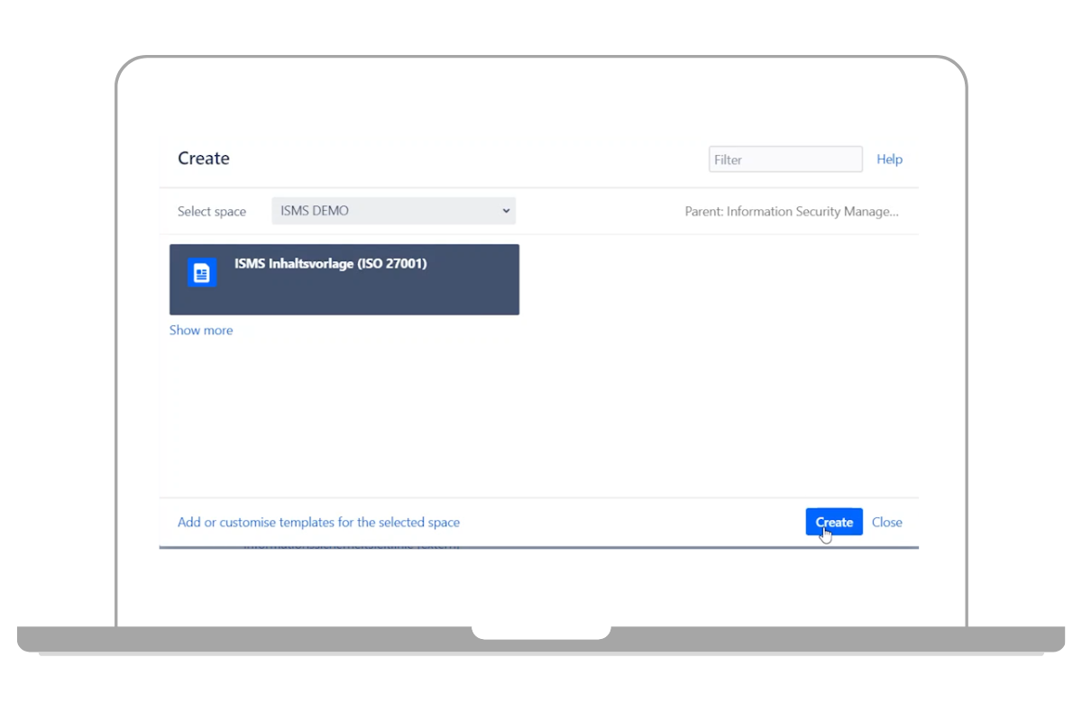
Task: Open the Help link
Action: tap(889, 160)
